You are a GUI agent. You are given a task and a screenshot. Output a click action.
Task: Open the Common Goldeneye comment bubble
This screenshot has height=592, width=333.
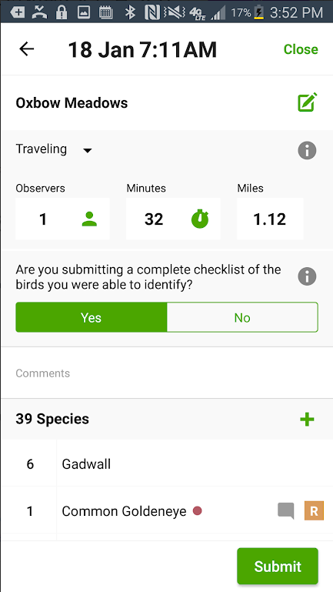pos(285,511)
